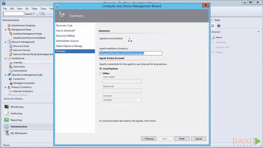Click the My Workspace icon
The height and width of the screenshot is (148, 263).
click(7, 133)
